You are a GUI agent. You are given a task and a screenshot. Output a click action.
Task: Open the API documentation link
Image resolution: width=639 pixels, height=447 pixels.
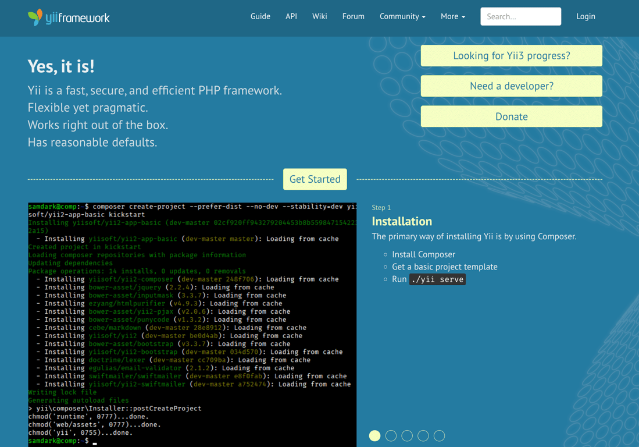tap(291, 16)
